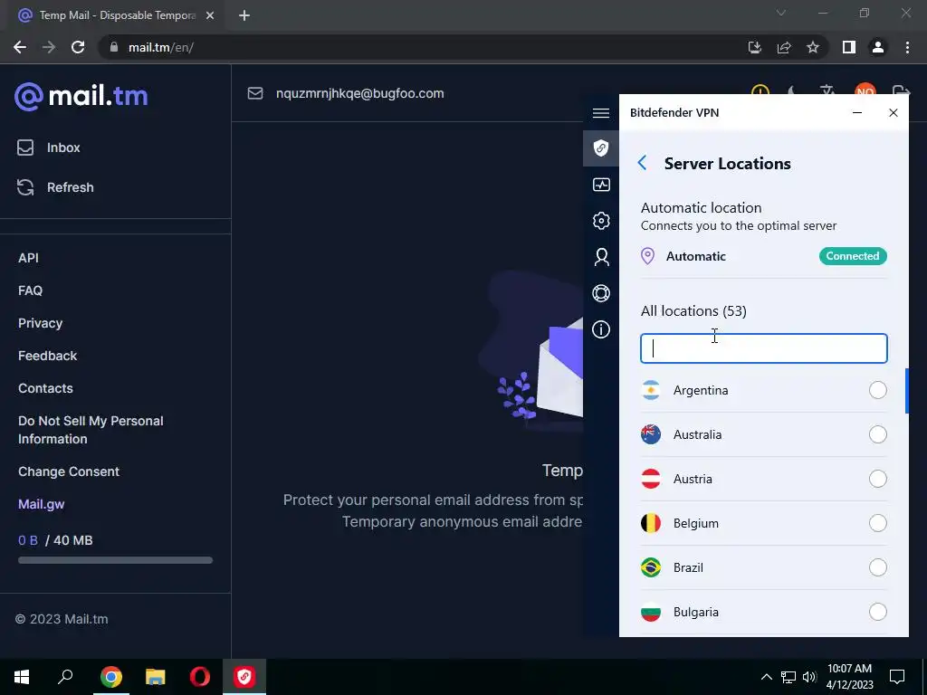Select Belgium server radio button
Image resolution: width=927 pixels, height=695 pixels.
click(878, 523)
